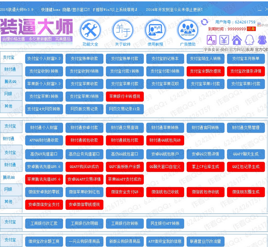This screenshot has width=268, height=247.
Task: Open 支付宝4大网页转账 button
Action: pyautogui.click(x=44, y=109)
